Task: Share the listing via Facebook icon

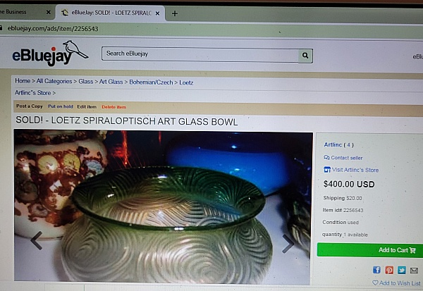Action: coord(376,270)
